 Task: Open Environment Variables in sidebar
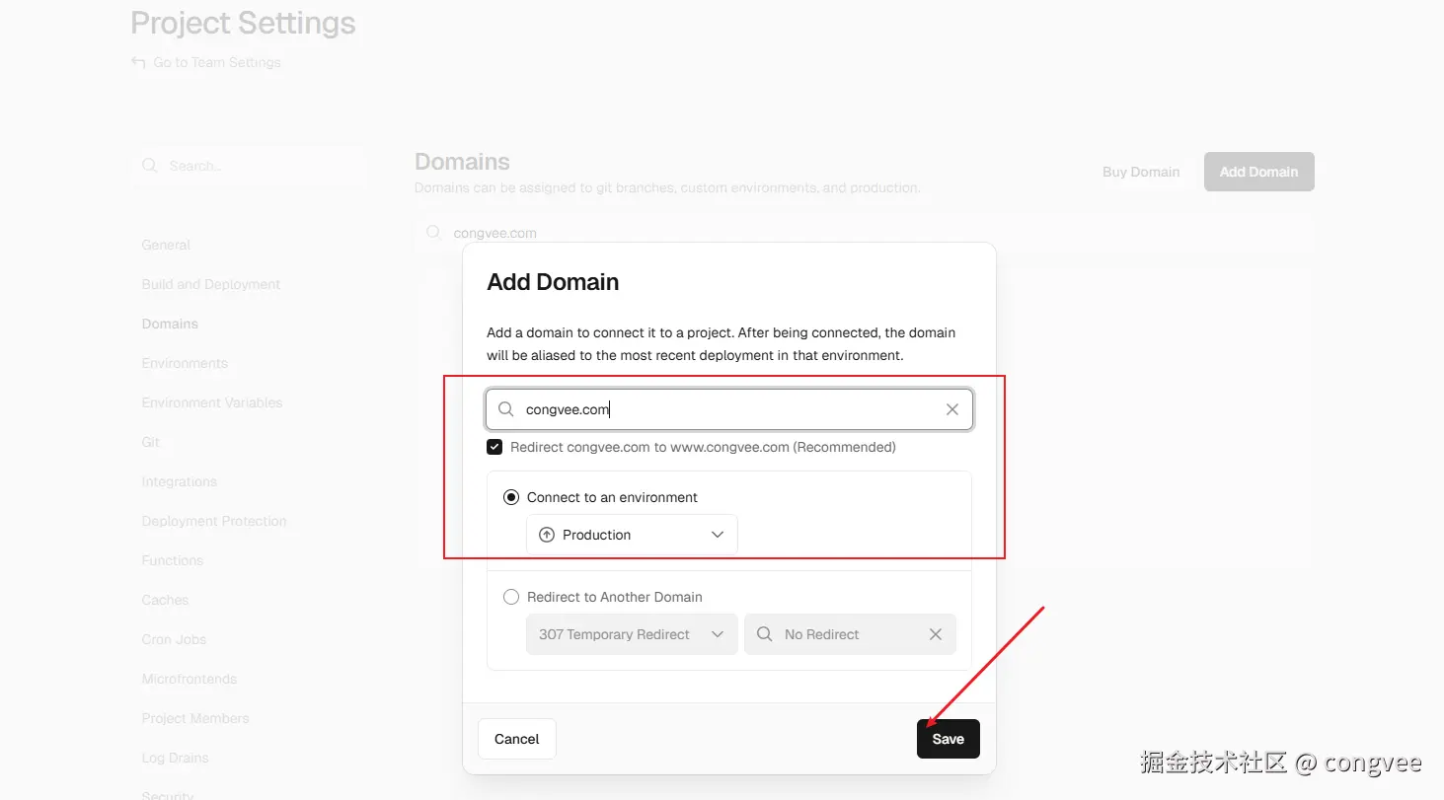[212, 402]
